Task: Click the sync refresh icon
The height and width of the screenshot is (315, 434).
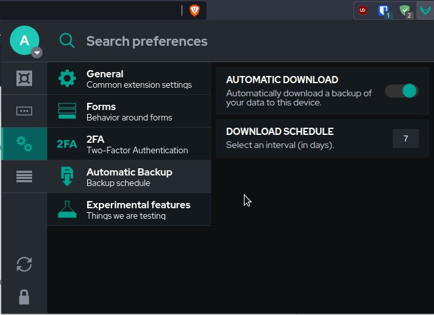Action: click(24, 264)
